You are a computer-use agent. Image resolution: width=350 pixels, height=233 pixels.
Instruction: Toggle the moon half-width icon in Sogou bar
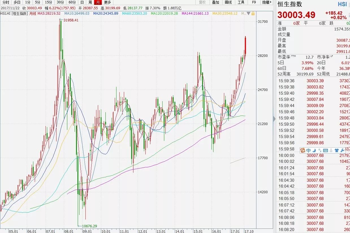(x=314, y=150)
